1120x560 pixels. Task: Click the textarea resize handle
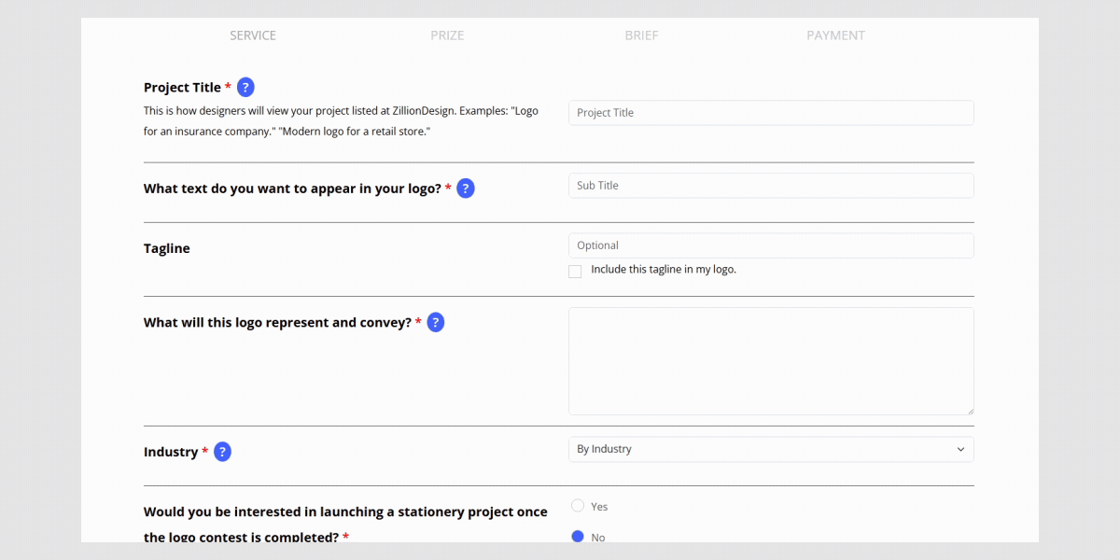click(970, 410)
